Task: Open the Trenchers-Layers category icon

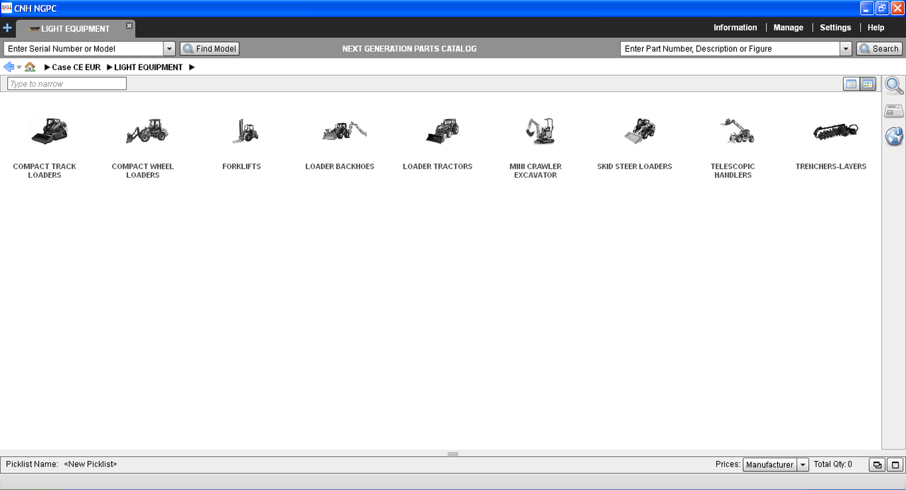Action: tap(835, 131)
